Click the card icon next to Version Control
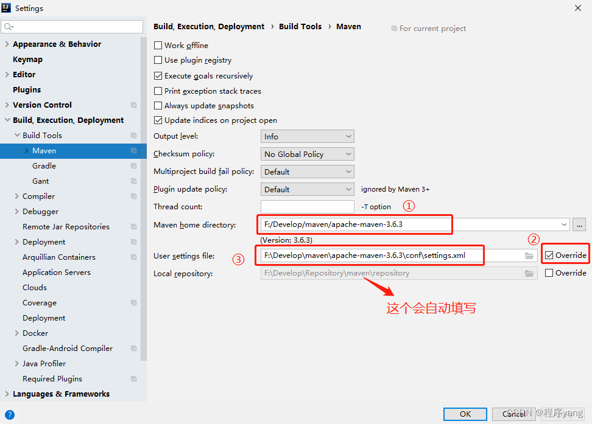The image size is (592, 424). [x=133, y=105]
